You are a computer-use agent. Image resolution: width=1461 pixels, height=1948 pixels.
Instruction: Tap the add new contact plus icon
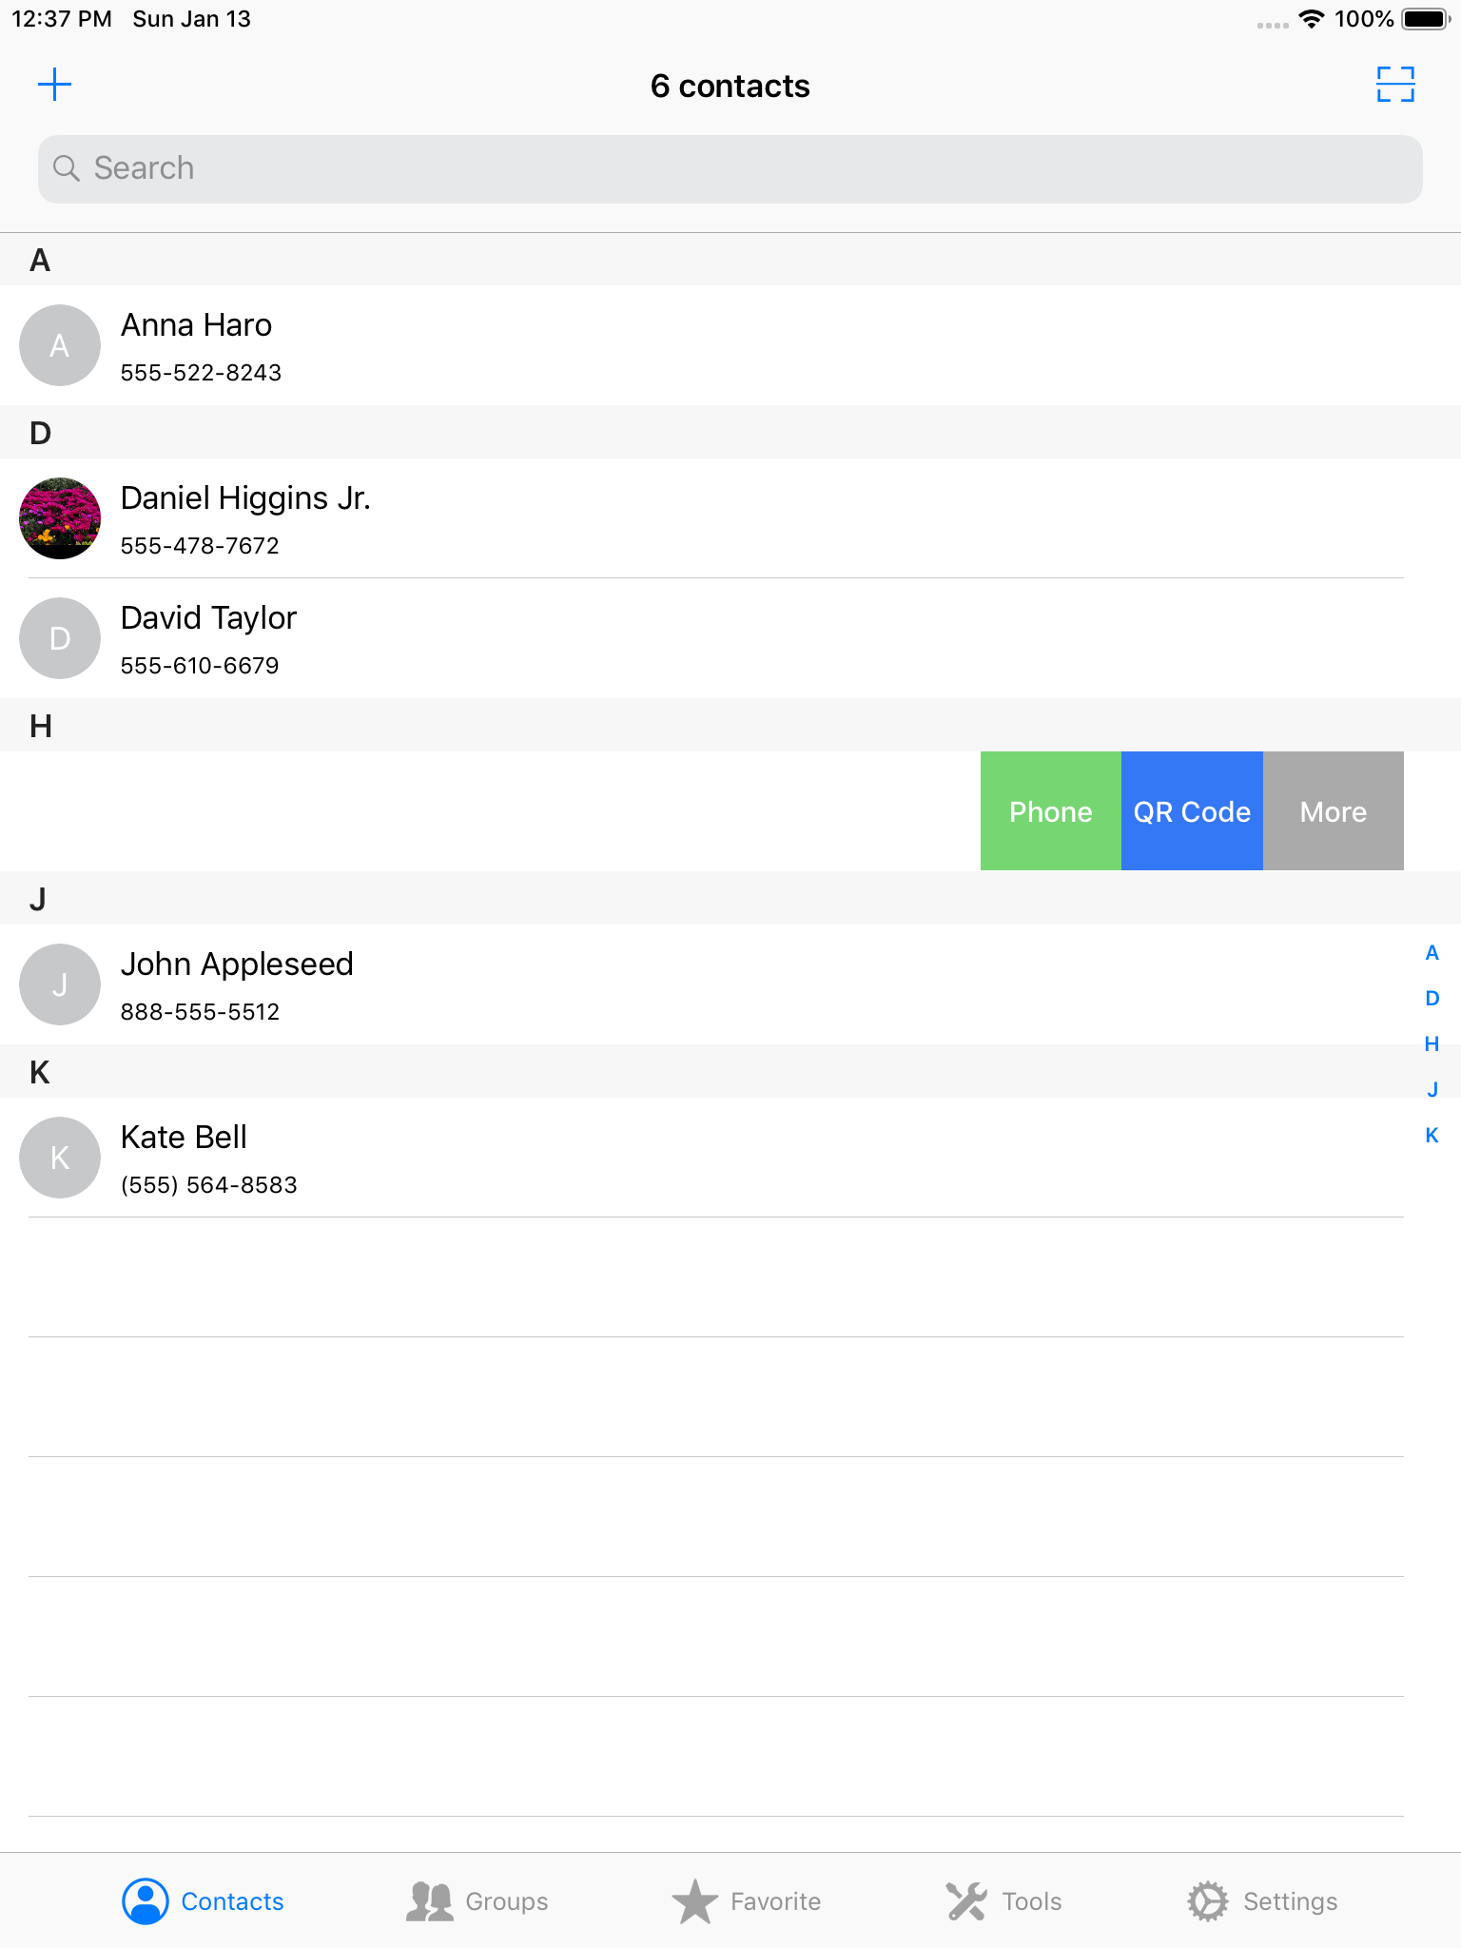click(x=54, y=85)
